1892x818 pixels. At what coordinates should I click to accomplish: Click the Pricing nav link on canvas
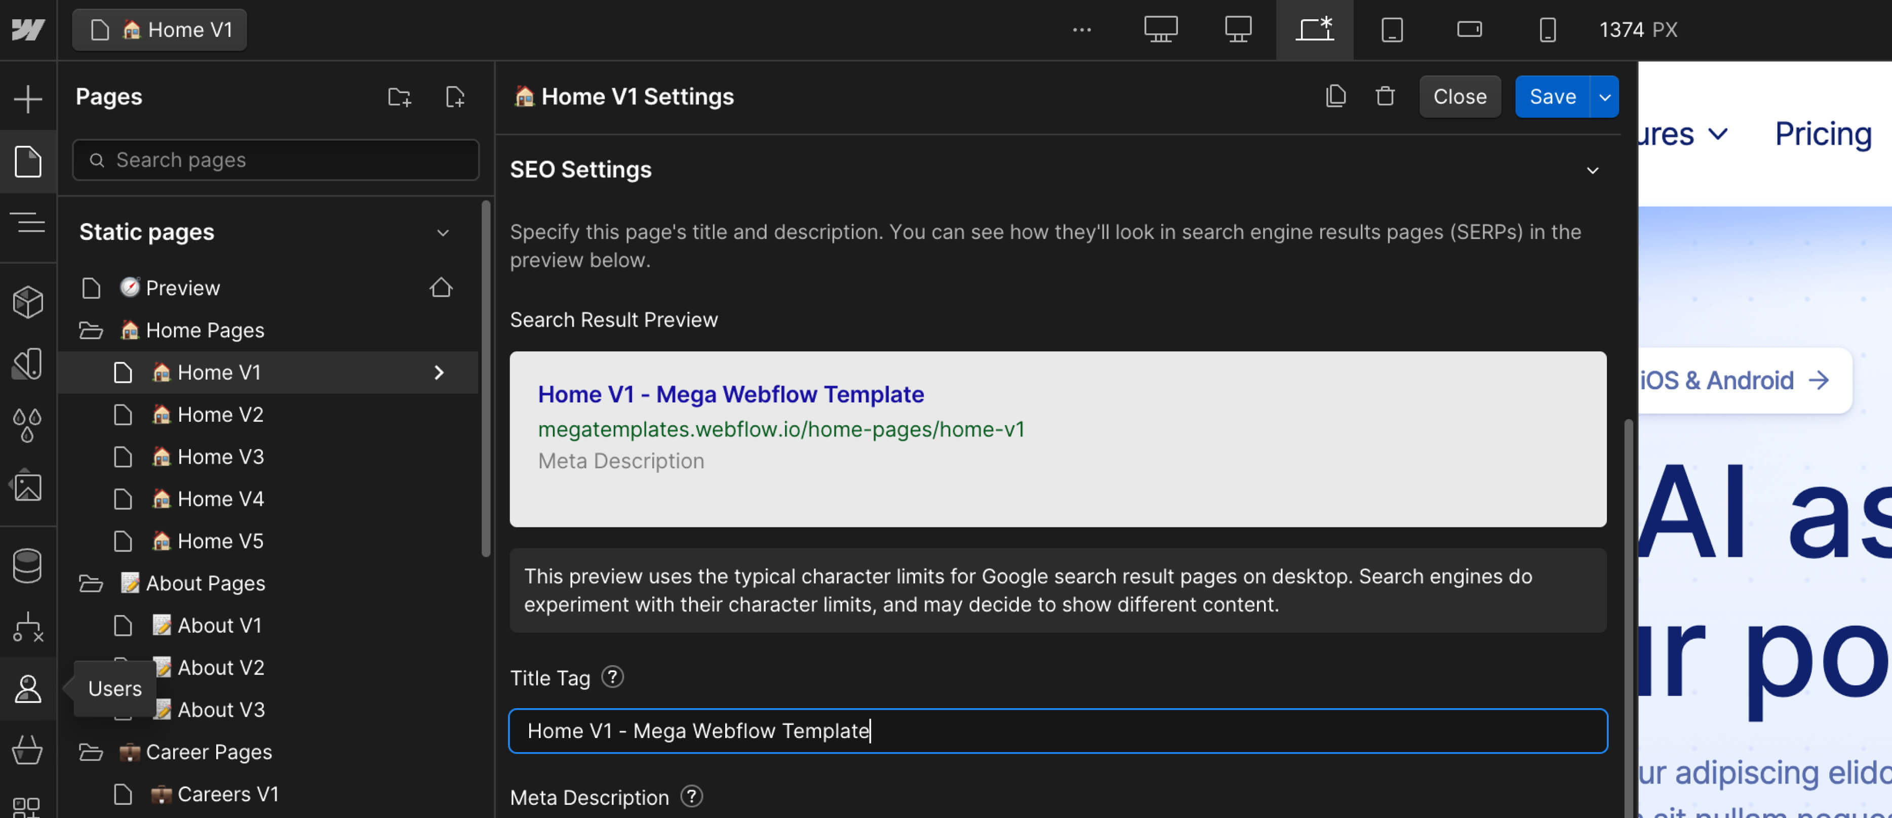coord(1823,134)
